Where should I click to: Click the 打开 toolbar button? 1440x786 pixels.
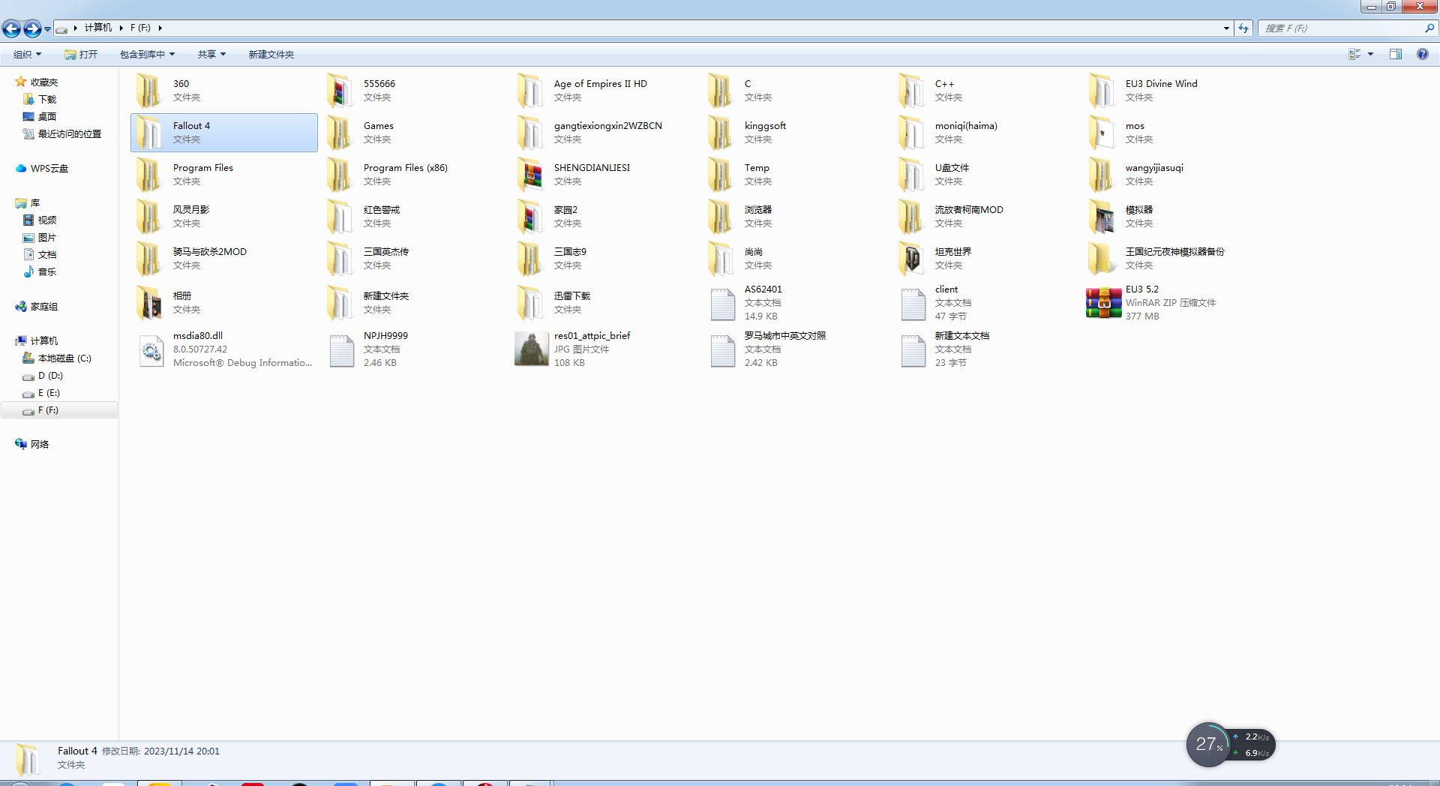[81, 54]
